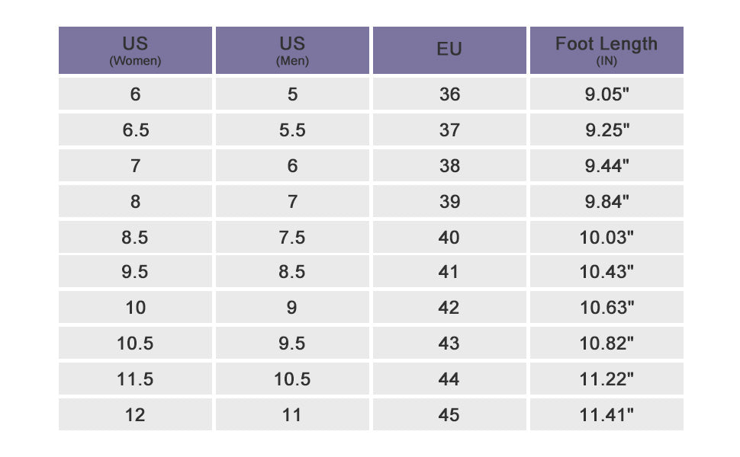Select the EU column header
Image resolution: width=740 pixels, height=457 pixels.
449,50
